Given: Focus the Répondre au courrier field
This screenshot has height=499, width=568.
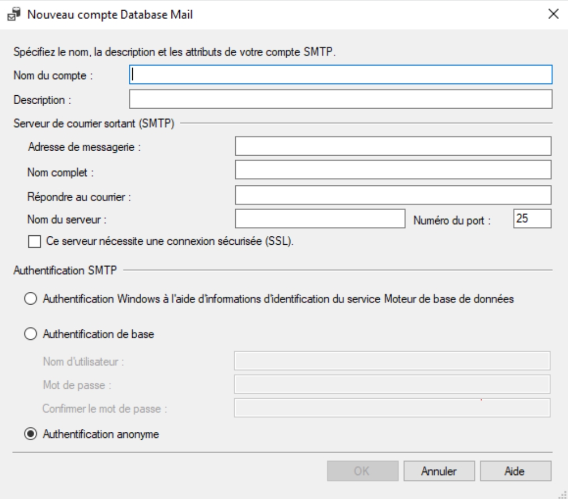Looking at the screenshot, I should [x=393, y=195].
